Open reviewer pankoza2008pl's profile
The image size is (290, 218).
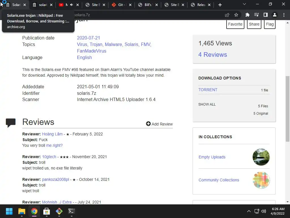coord(56,179)
